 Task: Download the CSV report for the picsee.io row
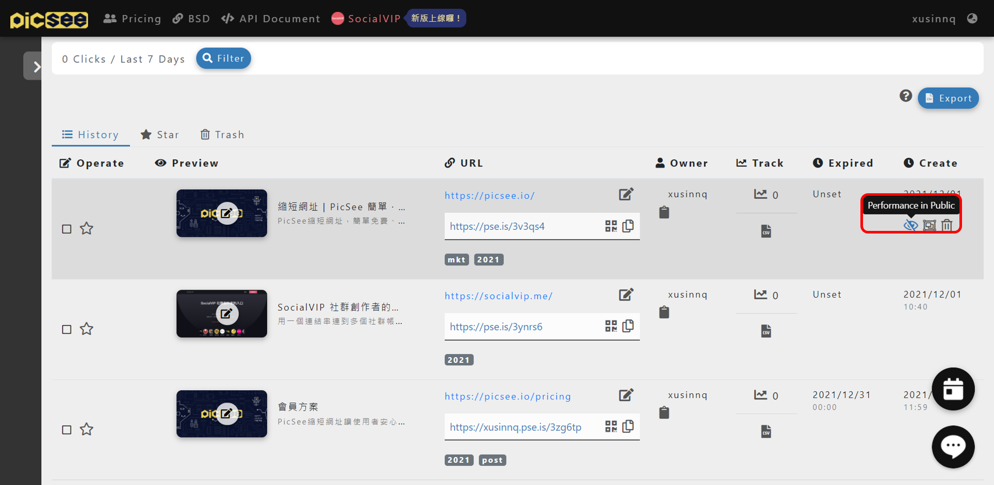766,231
